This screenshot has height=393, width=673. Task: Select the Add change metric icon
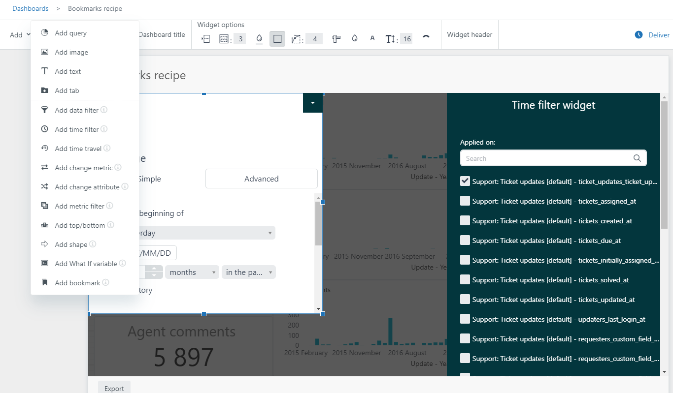tap(44, 167)
